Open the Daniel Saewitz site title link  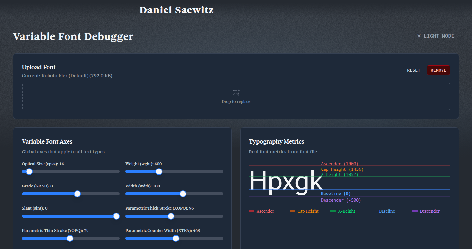177,10
